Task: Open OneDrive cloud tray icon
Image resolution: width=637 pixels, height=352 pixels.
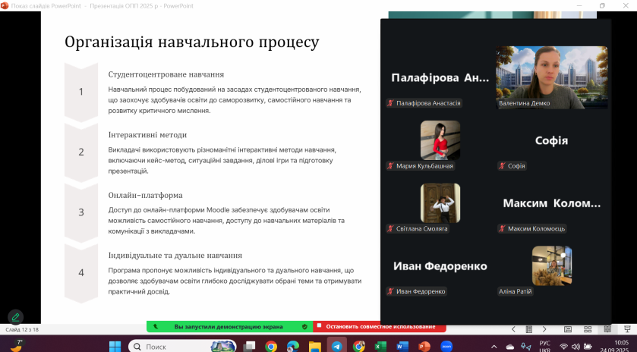Action: (x=510, y=347)
